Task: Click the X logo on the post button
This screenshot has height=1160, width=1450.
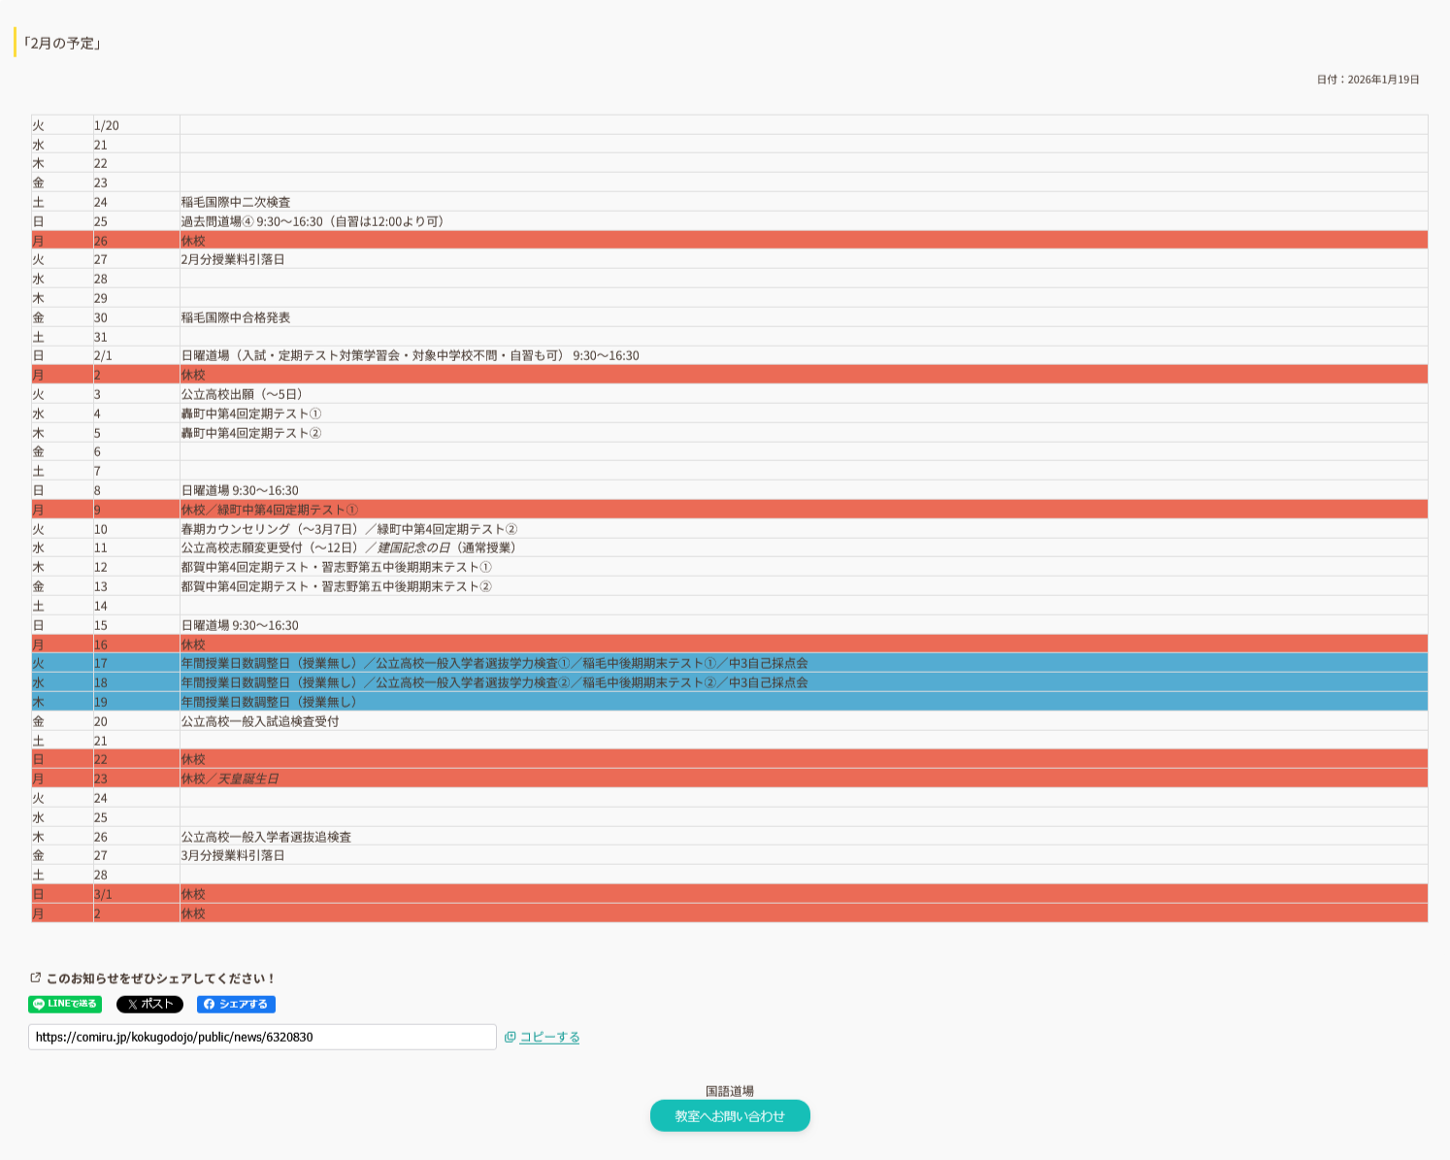Action: 132,1005
